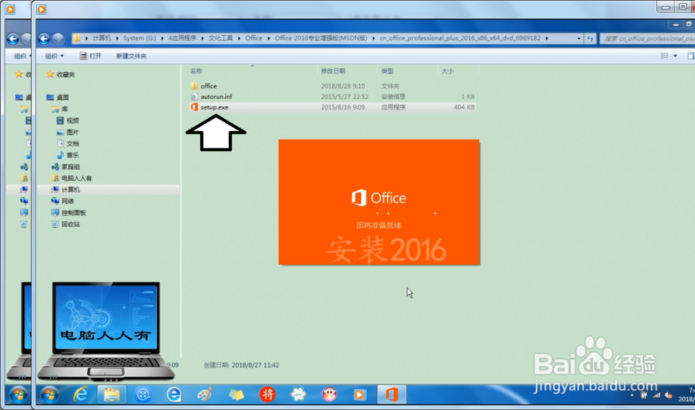The image size is (695, 410).
Task: Click the network signal tray icon
Action: pos(656,395)
